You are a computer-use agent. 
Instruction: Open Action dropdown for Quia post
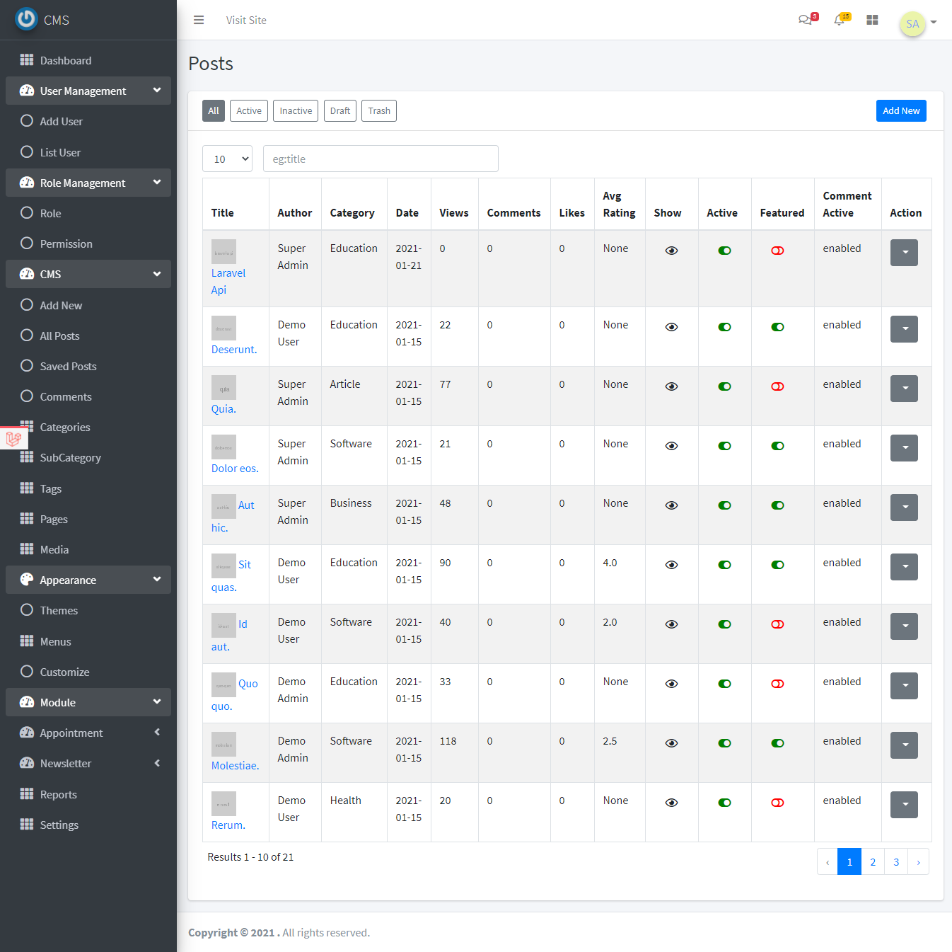(904, 389)
